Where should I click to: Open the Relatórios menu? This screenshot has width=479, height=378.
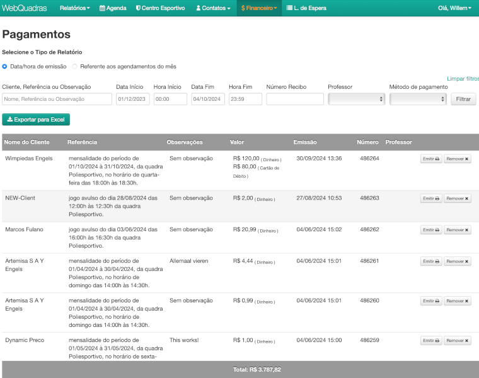pyautogui.click(x=74, y=8)
